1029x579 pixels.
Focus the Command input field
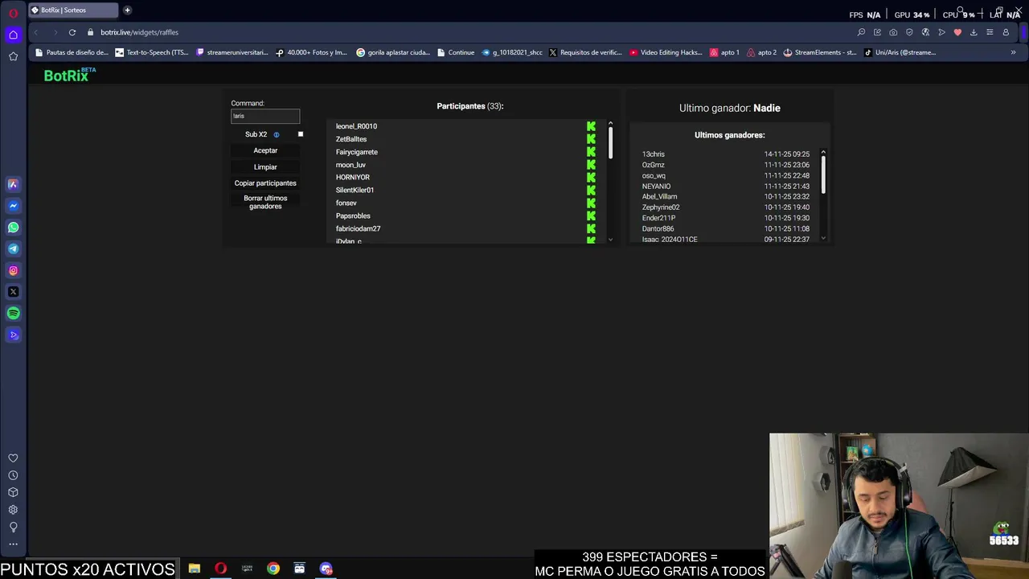click(x=265, y=117)
